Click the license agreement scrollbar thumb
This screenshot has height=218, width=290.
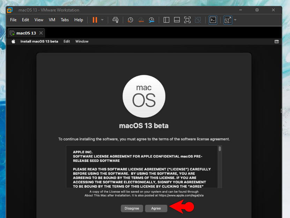pos(220,149)
